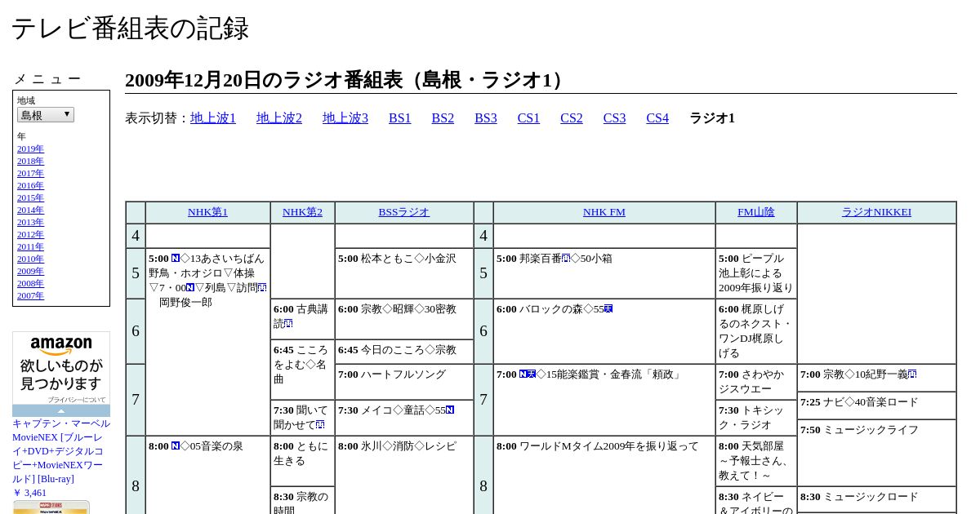Image resolution: width=980 pixels, height=514 pixels.
Task: Open the 島根 region dropdown
Action: 46,115
